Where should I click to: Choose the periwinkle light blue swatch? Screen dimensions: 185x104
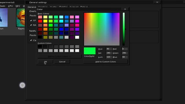[66, 25]
